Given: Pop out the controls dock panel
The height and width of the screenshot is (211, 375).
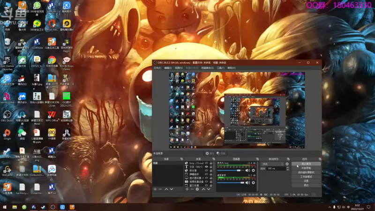Looking at the screenshot, I should point(320,159).
